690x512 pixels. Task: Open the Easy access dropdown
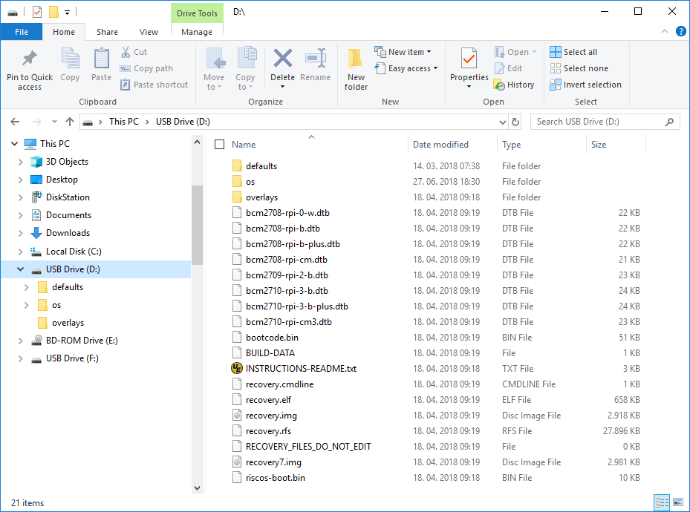click(x=406, y=68)
